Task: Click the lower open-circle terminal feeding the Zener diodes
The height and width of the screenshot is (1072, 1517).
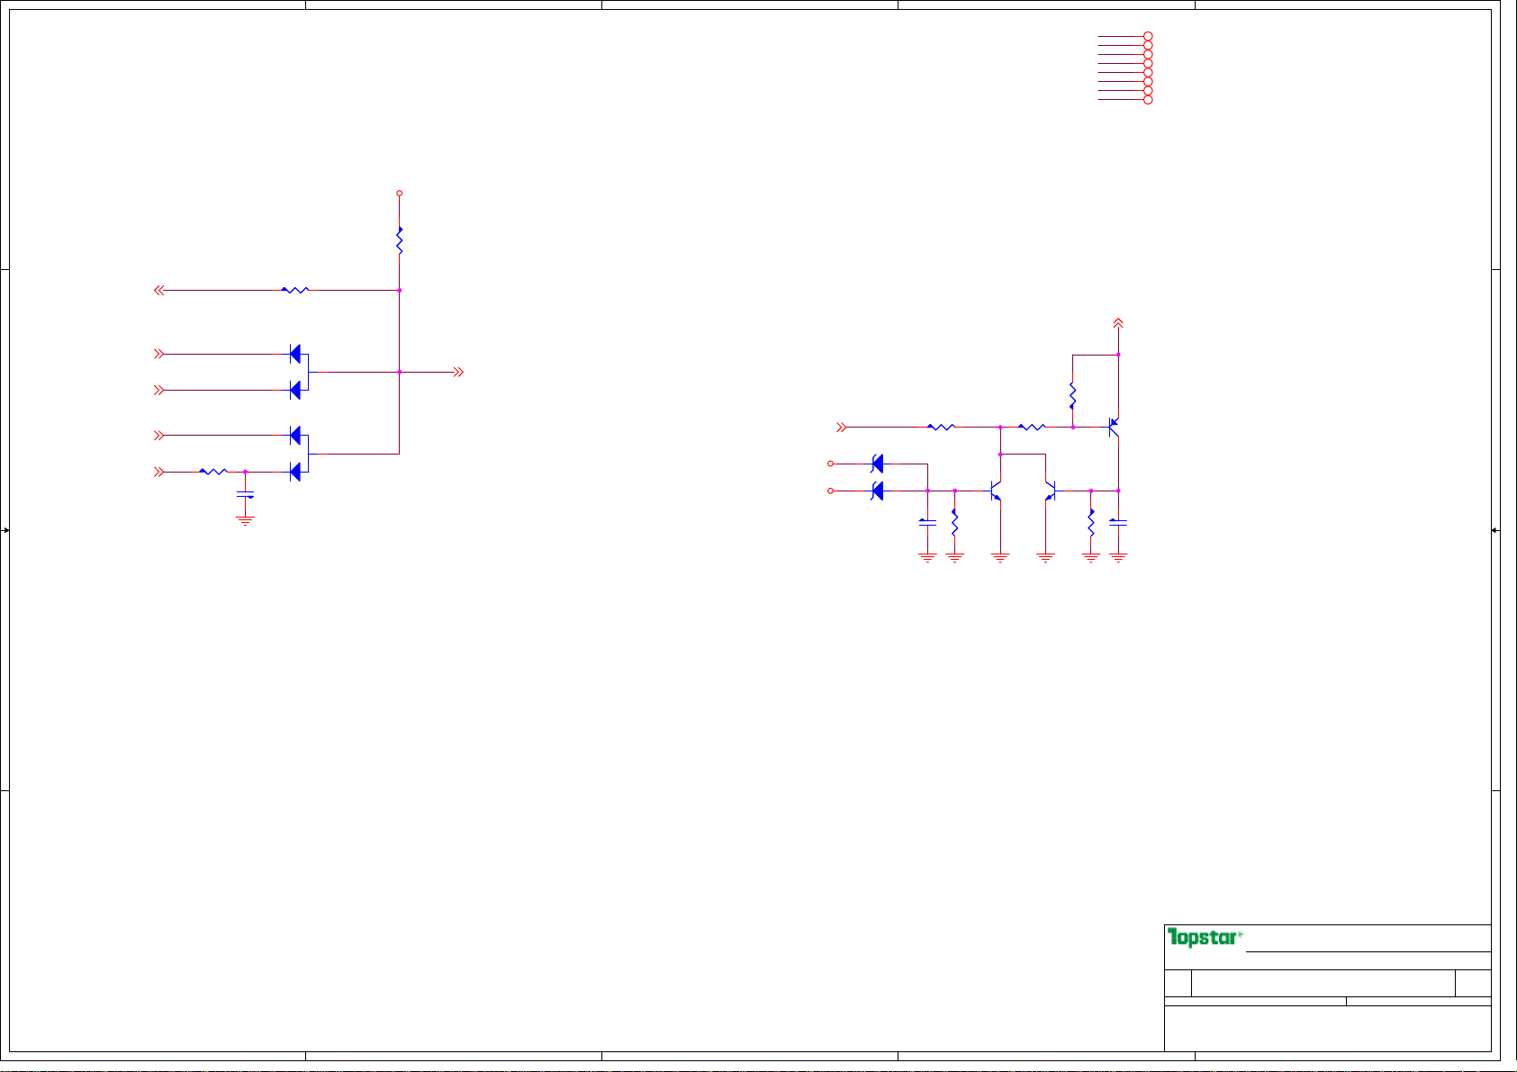Action: pos(830,491)
